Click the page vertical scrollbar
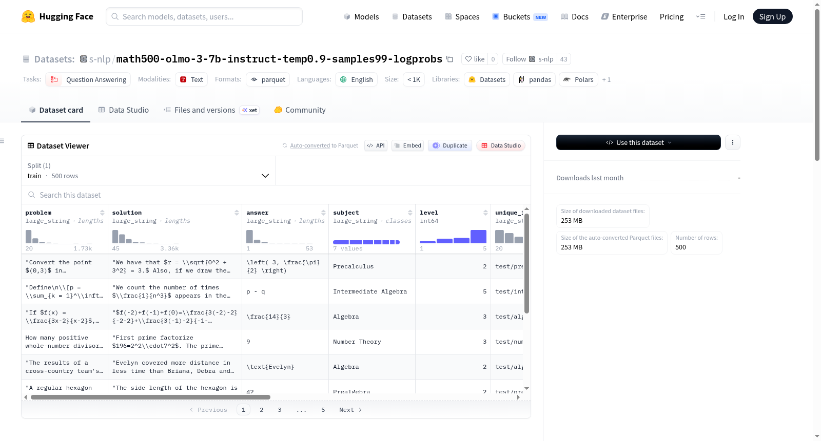The height and width of the screenshot is (441, 821). point(817,85)
